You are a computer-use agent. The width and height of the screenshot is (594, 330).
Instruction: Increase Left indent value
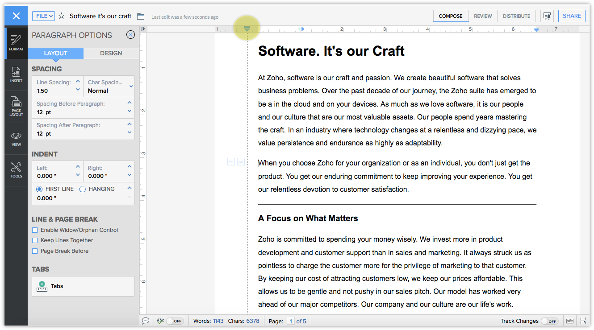tap(78, 167)
